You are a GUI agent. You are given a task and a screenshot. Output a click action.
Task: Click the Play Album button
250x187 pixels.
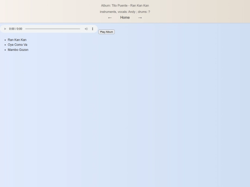pos(106,32)
